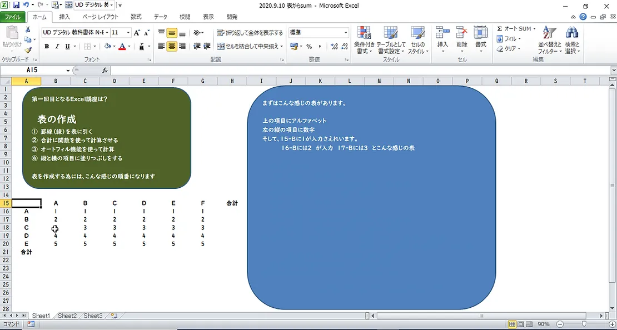
Task: Switch to the 挿入 ribbon tab
Action: 66,16
